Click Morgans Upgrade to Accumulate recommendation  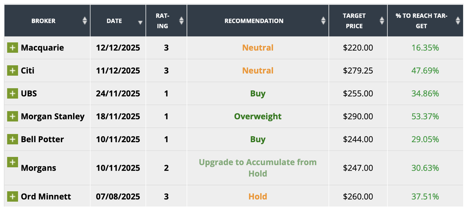pyautogui.click(x=258, y=168)
